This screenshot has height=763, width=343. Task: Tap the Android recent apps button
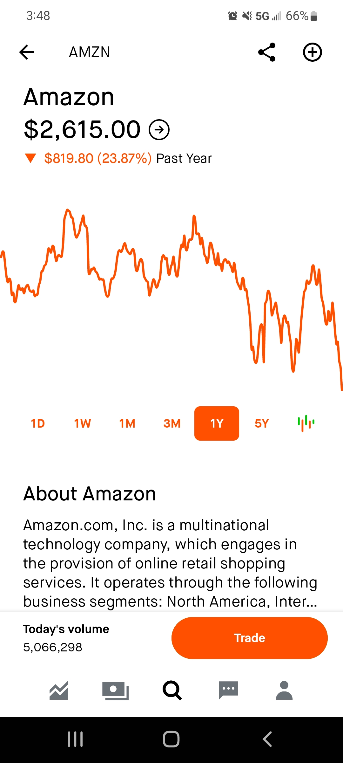point(75,739)
